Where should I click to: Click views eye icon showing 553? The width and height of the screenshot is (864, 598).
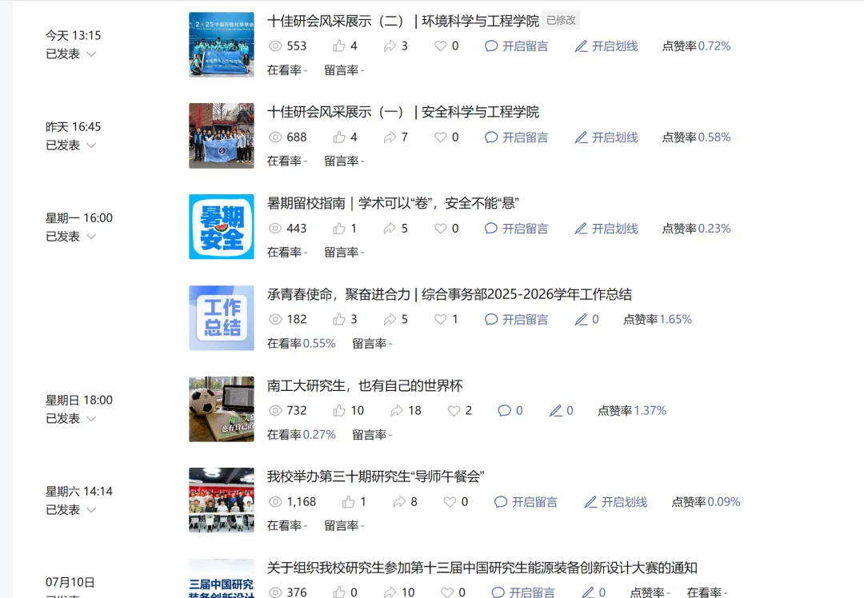pyautogui.click(x=275, y=46)
